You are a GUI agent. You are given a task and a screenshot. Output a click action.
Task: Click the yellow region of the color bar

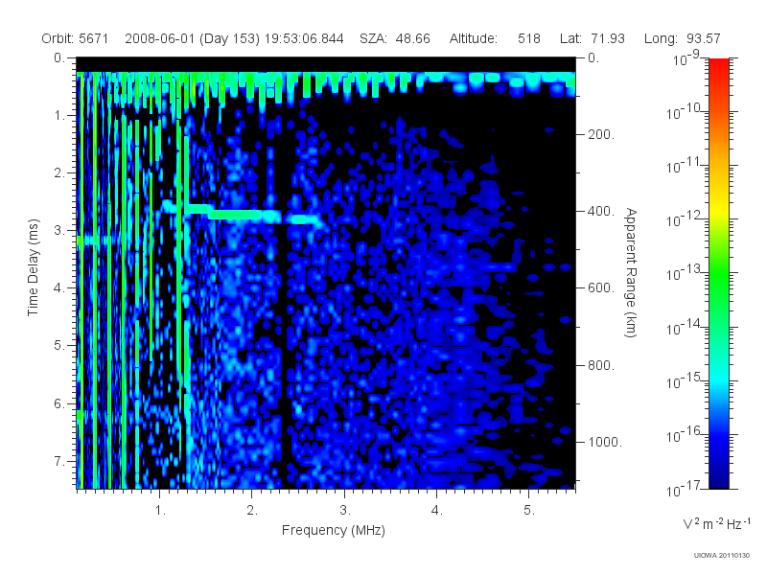(x=718, y=210)
